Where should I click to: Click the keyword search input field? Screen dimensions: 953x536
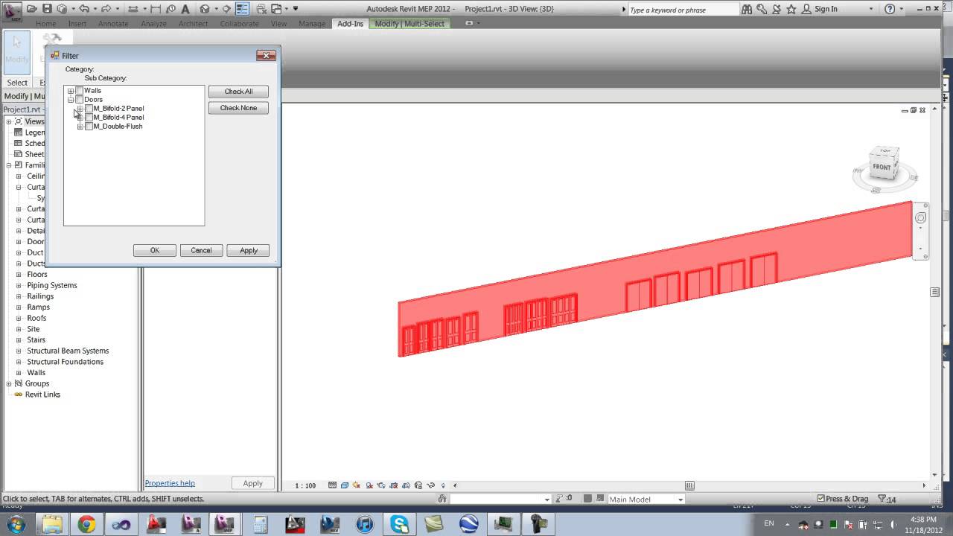683,10
